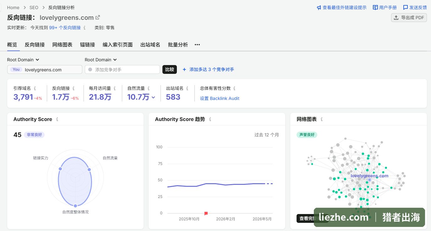
Task: Click the 声誉良好 badge
Action: click(307, 135)
